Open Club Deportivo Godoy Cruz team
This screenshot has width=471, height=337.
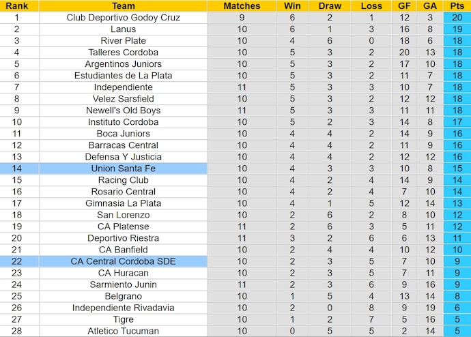point(123,18)
